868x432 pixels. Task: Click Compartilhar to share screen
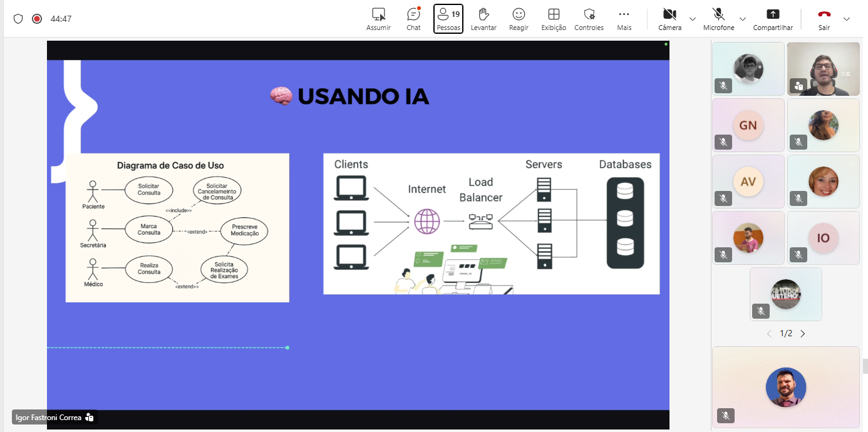click(x=773, y=18)
